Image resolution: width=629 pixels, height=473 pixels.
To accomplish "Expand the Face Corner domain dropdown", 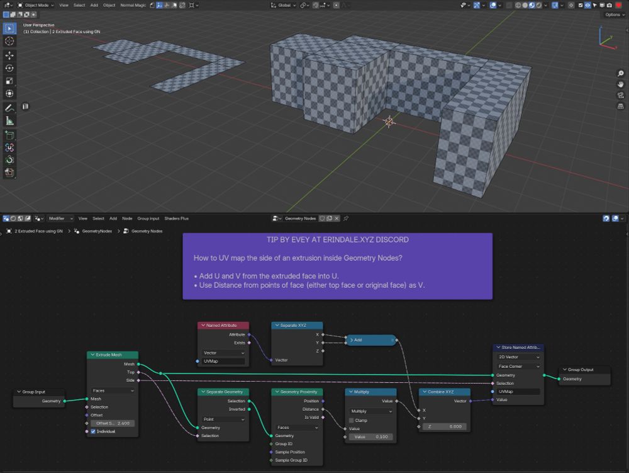I will click(x=518, y=366).
